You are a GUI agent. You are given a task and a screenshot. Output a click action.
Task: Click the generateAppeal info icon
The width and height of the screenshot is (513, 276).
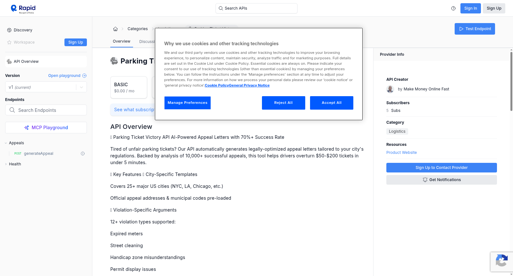click(83, 154)
